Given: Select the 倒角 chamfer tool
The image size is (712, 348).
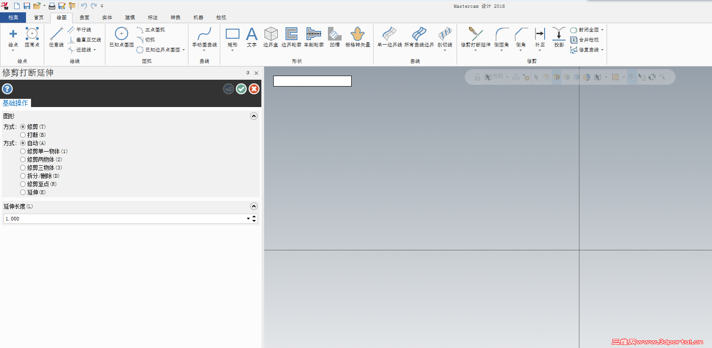Looking at the screenshot, I should pyautogui.click(x=521, y=36).
